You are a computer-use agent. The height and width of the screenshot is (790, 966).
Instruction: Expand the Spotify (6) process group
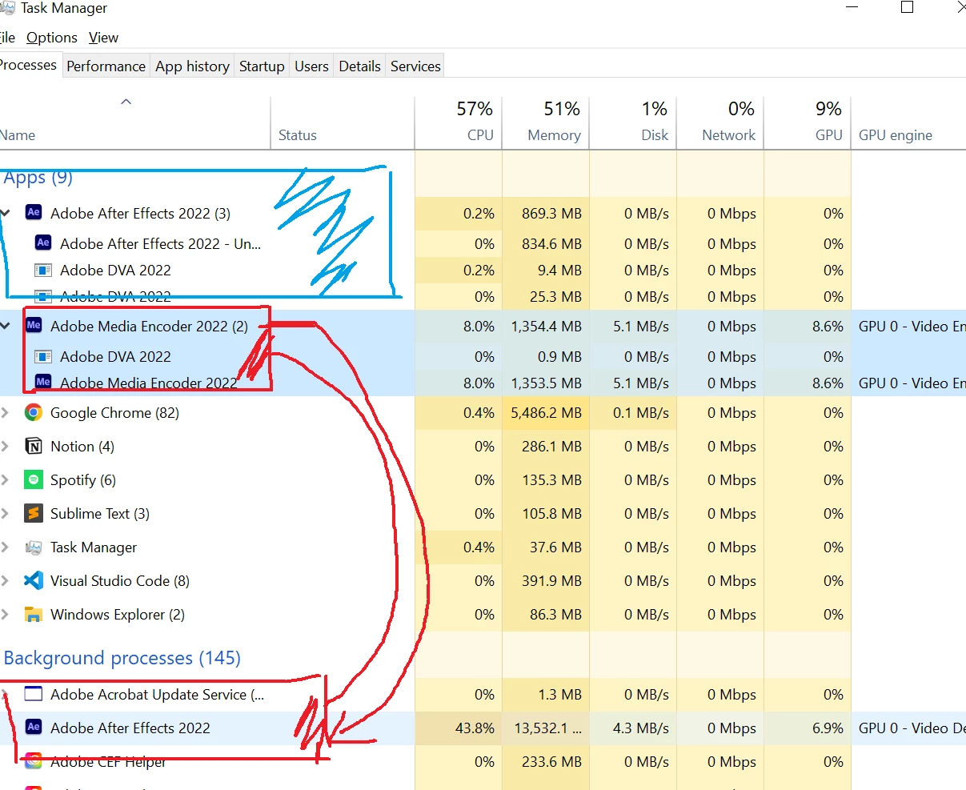pos(6,480)
